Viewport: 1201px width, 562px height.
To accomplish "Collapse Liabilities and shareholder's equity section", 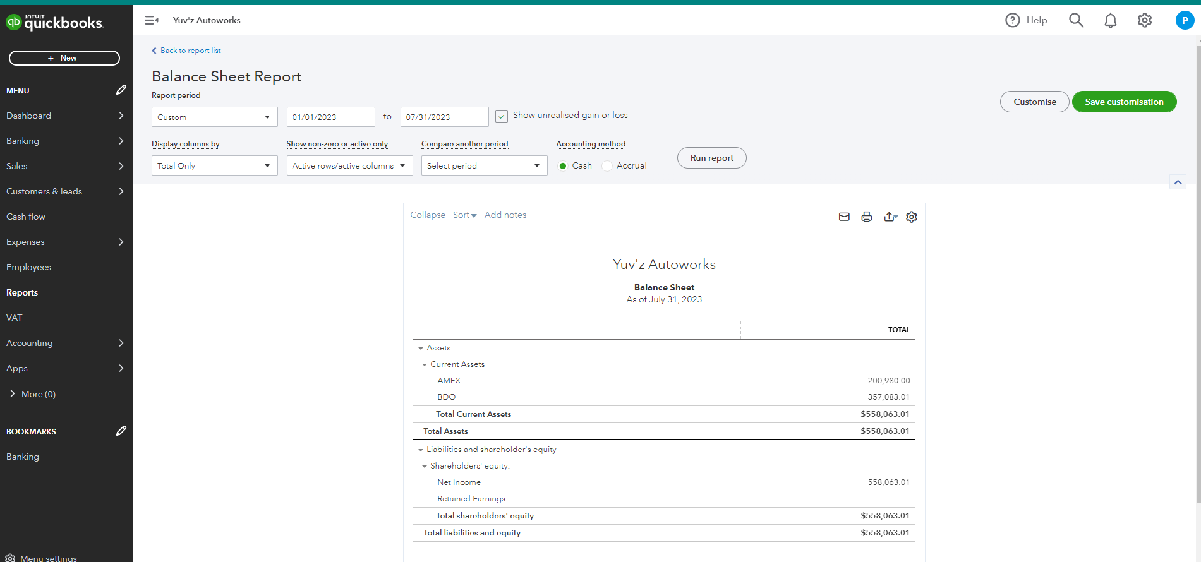I will coord(421,450).
